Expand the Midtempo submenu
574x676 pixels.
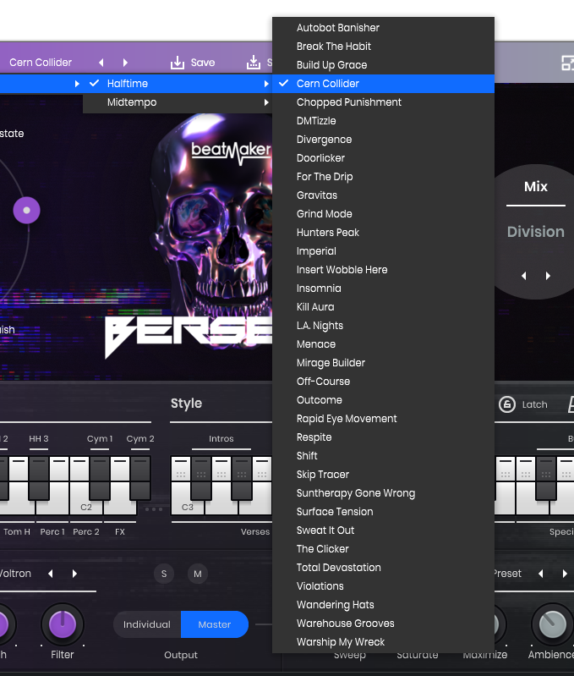pos(178,102)
